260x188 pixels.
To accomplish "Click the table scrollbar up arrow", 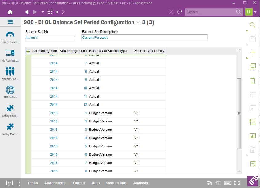I will pyautogui.click(x=239, y=50).
